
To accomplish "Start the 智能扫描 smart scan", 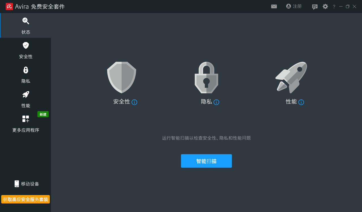I will tap(206, 161).
